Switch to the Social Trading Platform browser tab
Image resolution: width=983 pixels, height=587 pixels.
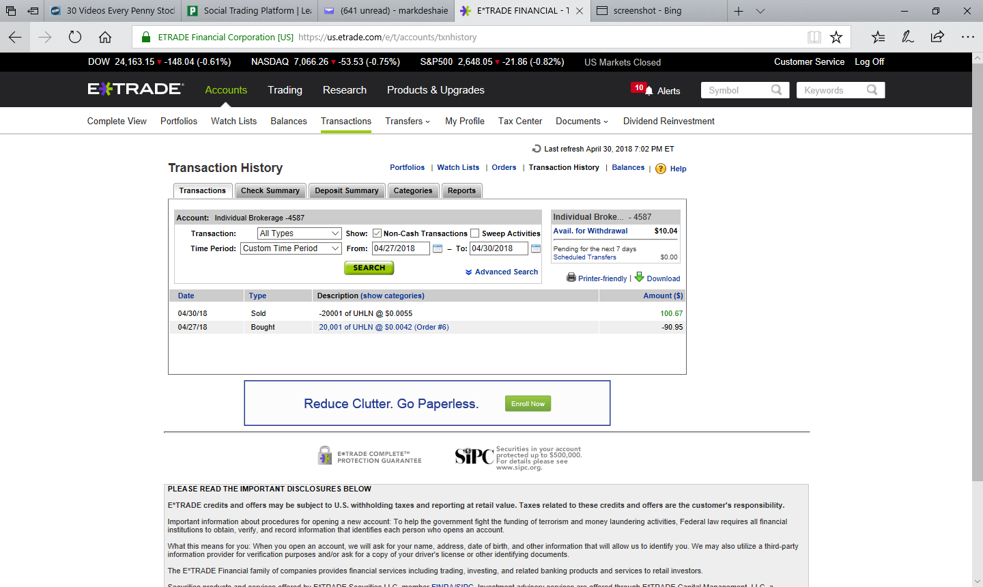249,11
